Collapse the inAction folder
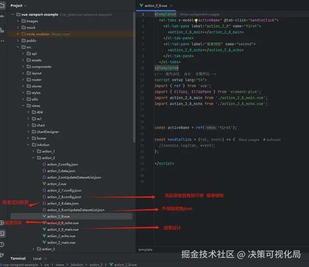309x267 pixels. click(x=28, y=145)
